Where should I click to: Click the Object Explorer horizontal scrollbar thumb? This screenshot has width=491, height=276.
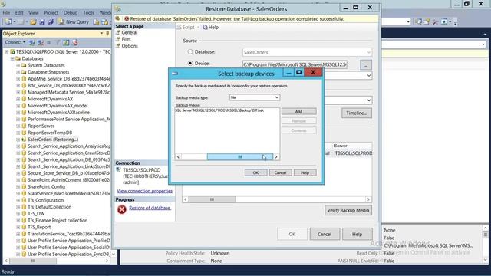click(x=33, y=261)
